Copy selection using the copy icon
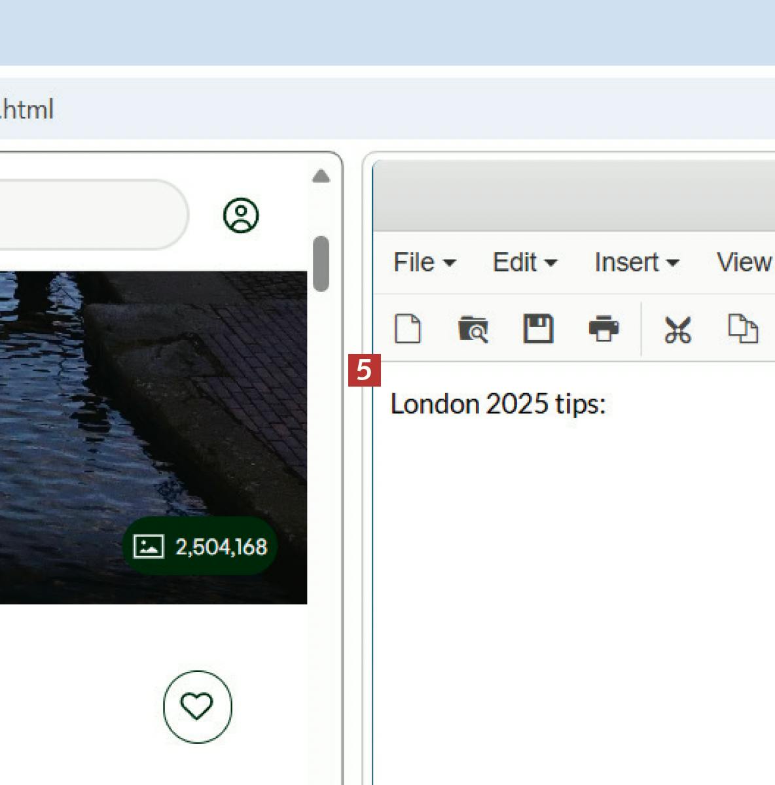Screen dimensions: 775x785 coord(743,328)
